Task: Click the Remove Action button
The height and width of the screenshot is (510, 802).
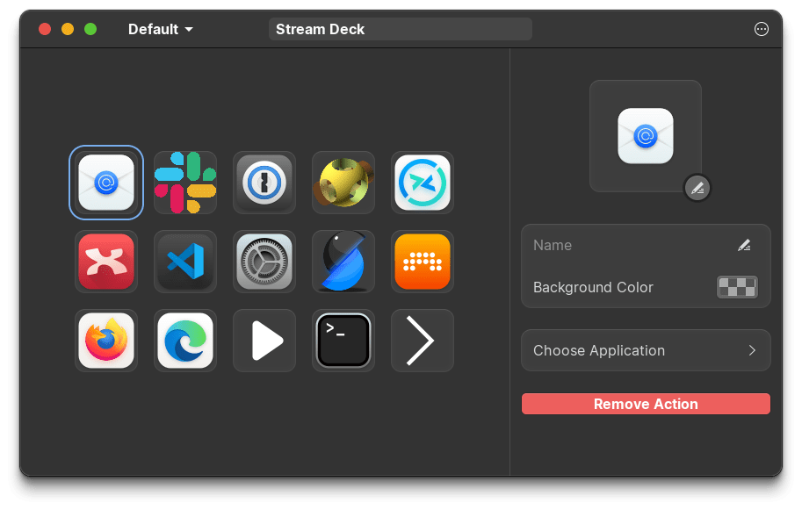Action: [646, 404]
